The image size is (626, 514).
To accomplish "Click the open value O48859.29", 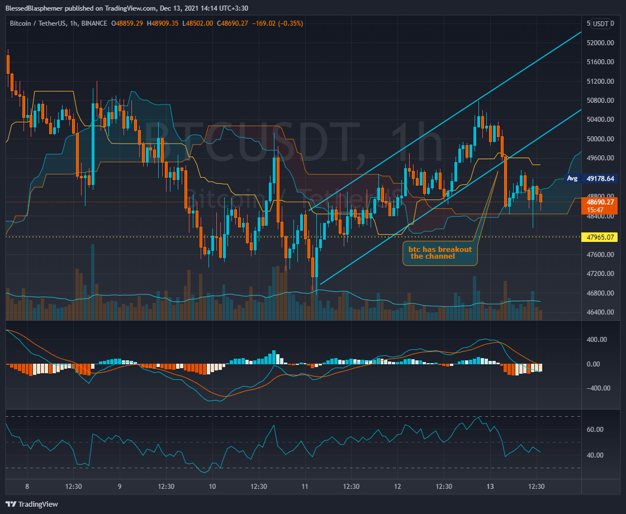I will [x=127, y=23].
